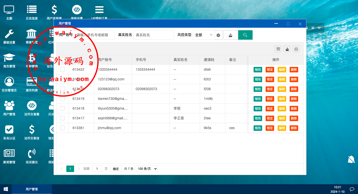
Task: Click 删除 button for jinmu@qq.com
Action: [x=294, y=128]
